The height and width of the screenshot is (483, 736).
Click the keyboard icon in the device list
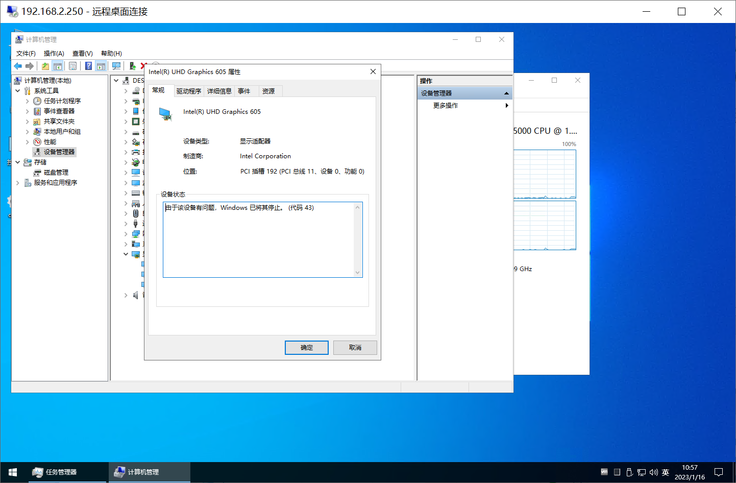(136, 193)
